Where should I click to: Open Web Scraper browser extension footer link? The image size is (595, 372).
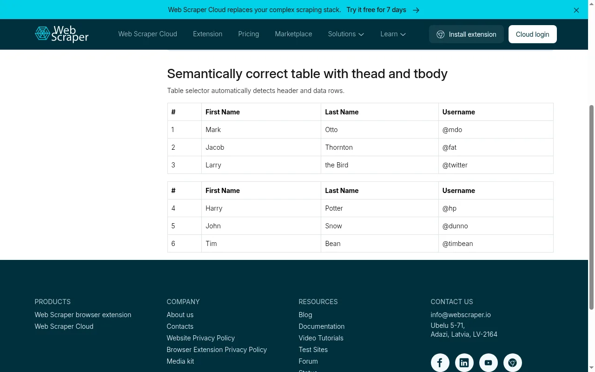point(83,315)
